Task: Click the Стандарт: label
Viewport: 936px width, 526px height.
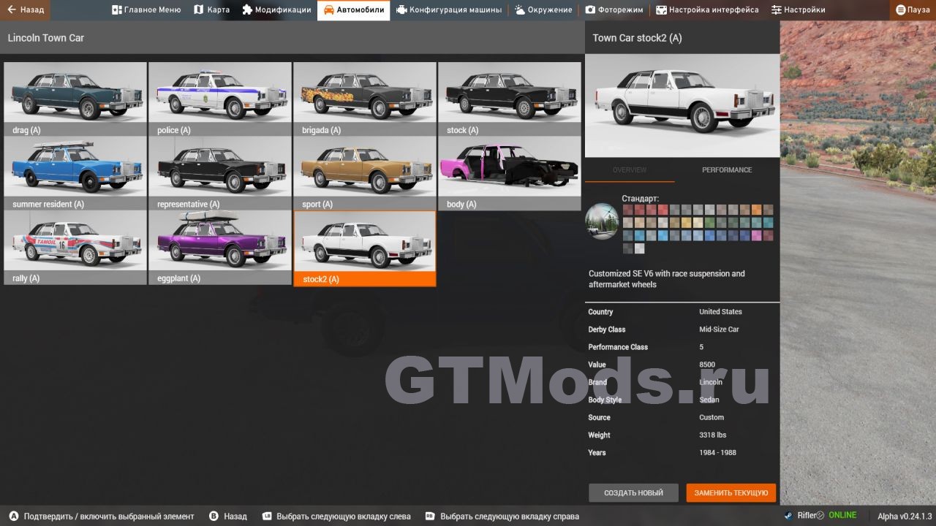Action: 641,198
